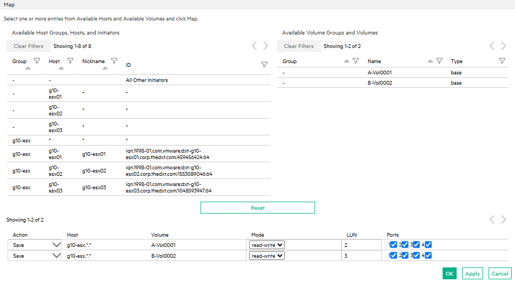Click the Ports column header in mappings
The width and height of the screenshot is (515, 282).
coord(393,235)
